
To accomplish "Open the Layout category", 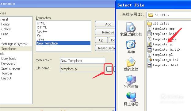I will coord(6,78).
